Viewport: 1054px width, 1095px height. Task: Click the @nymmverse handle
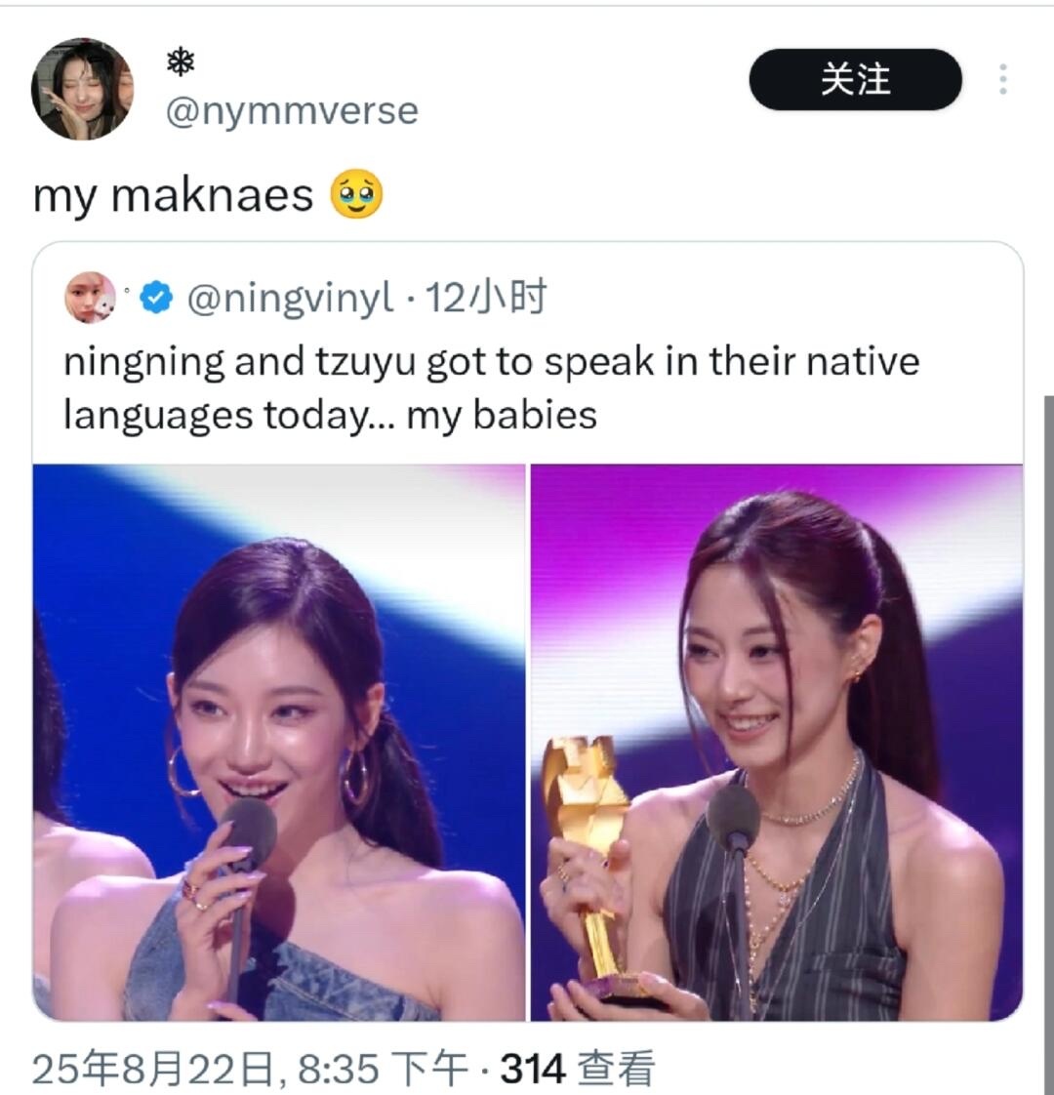pos(292,110)
